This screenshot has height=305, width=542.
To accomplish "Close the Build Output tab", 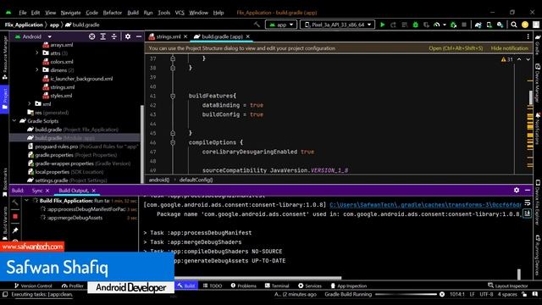I will point(93,191).
